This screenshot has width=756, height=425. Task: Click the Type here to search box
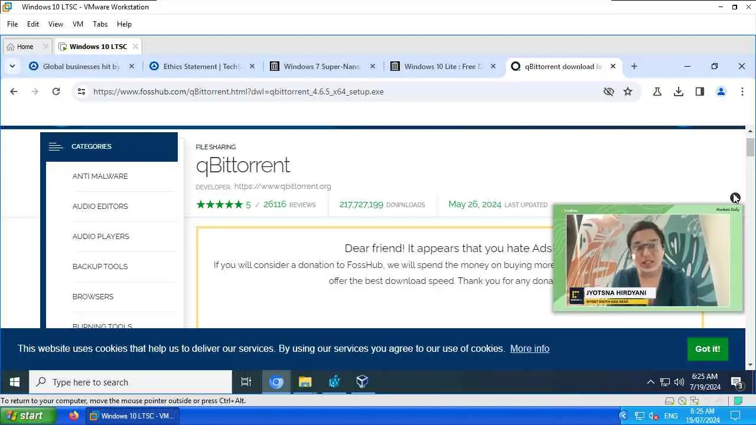[131, 382]
